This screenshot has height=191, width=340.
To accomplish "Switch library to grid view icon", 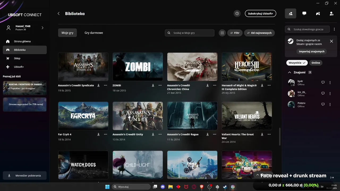I will pyautogui.click(x=222, y=33).
